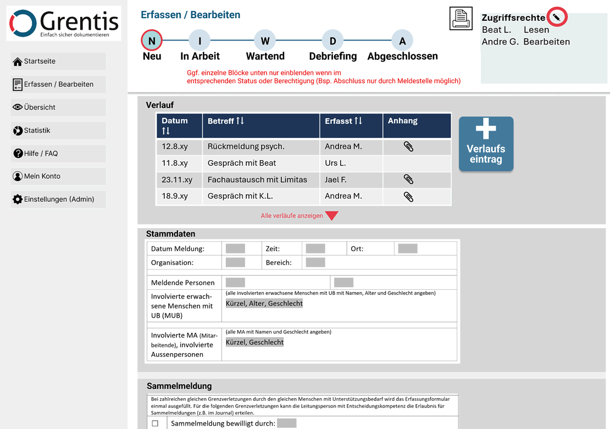
Task: Open attachment paperclip for Rückmeldung psych.
Action: pyautogui.click(x=408, y=146)
